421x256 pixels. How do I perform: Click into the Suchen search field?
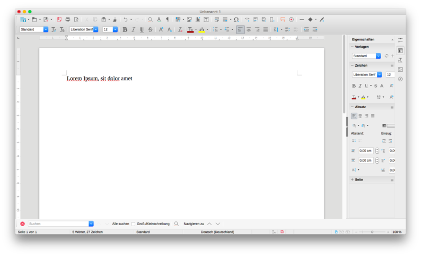58,223
